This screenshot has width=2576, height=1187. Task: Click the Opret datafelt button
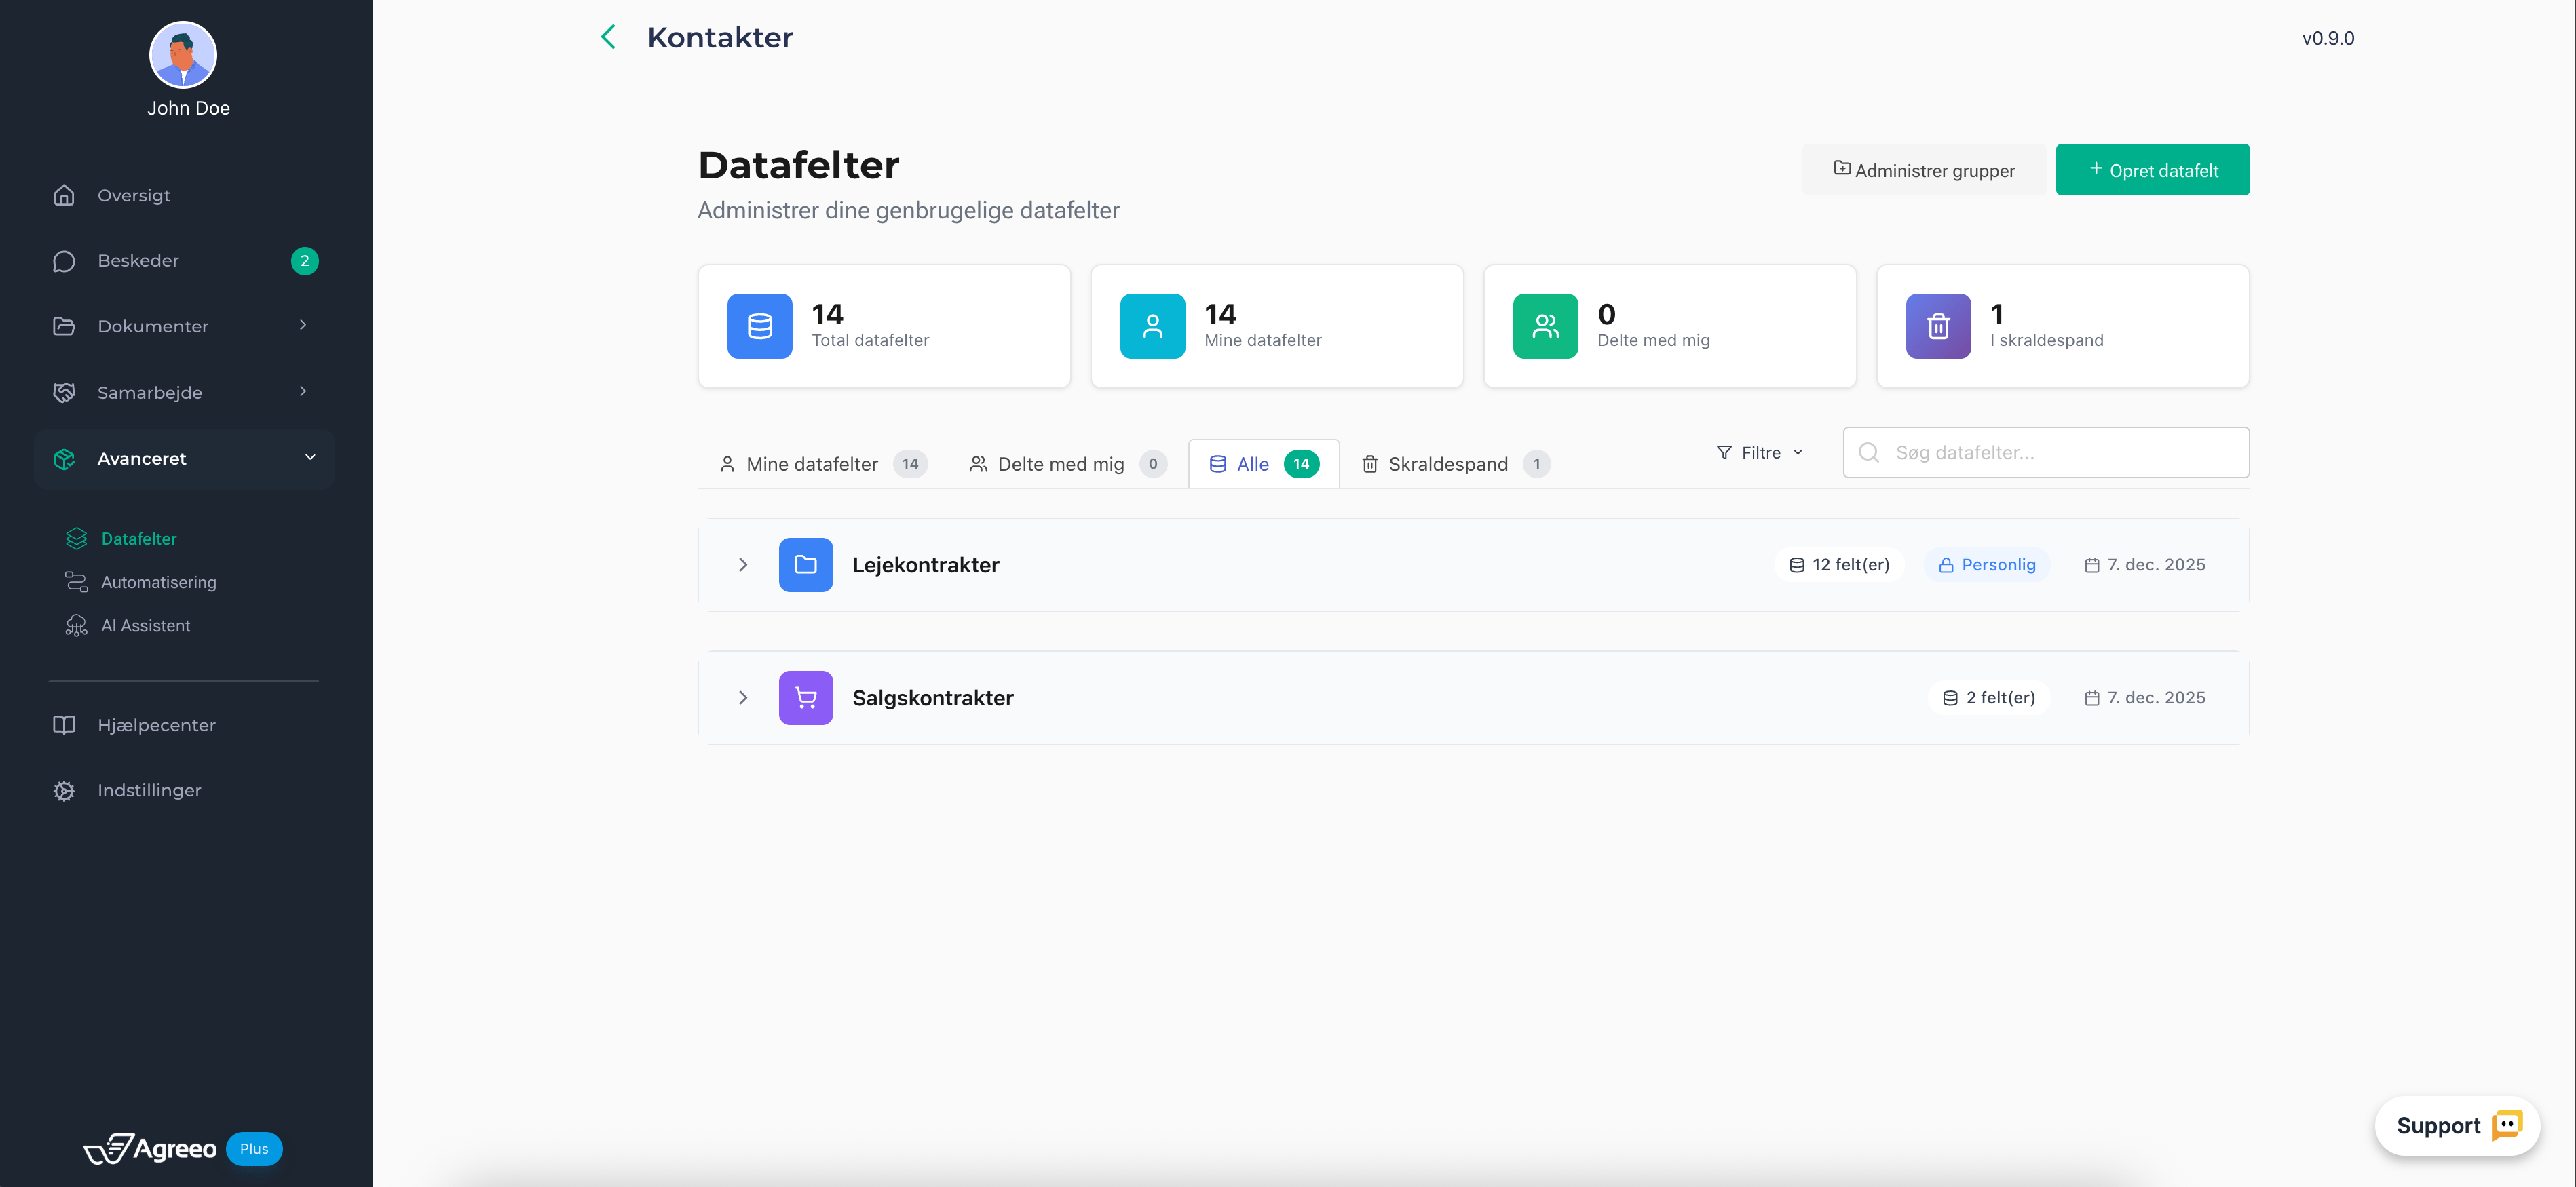pos(2152,170)
